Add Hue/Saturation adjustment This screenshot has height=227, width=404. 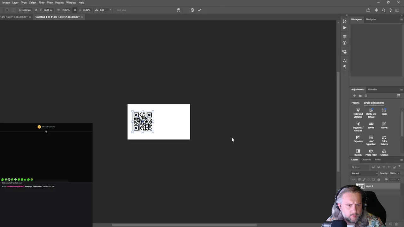click(371, 141)
